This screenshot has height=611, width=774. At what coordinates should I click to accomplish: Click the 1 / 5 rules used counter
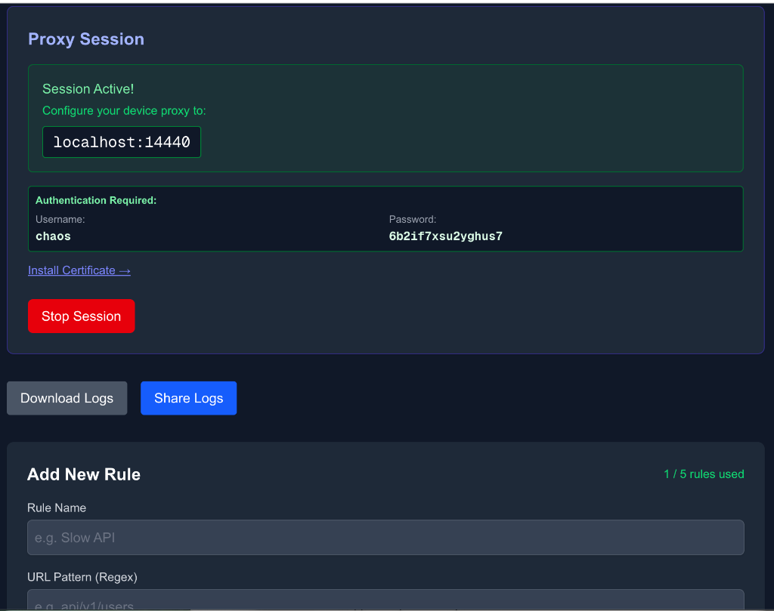[x=704, y=474]
